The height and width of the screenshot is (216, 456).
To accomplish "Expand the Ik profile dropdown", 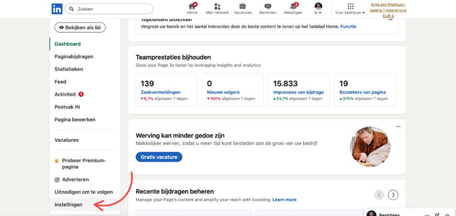I will (318, 9).
